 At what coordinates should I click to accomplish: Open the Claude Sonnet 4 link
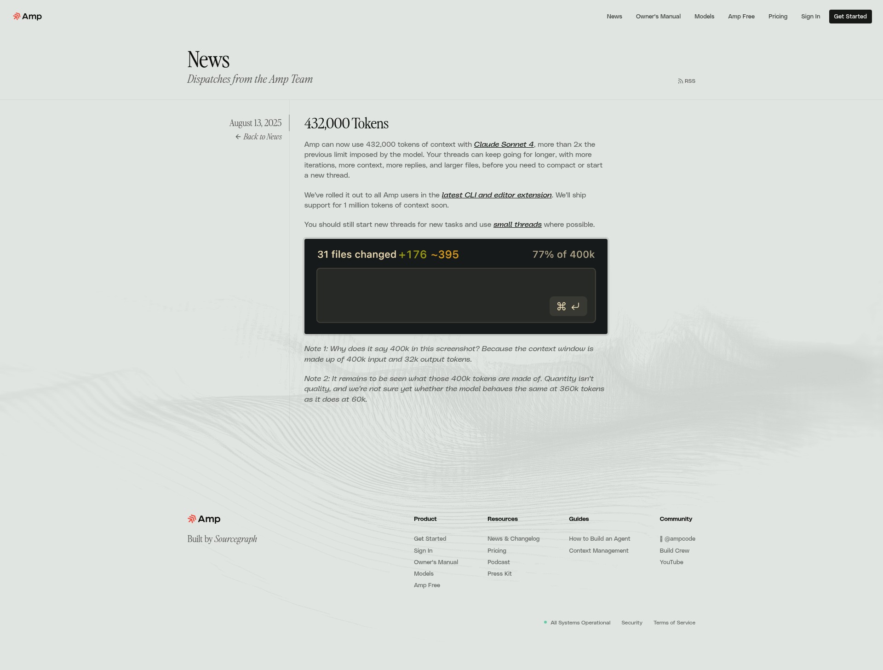504,144
